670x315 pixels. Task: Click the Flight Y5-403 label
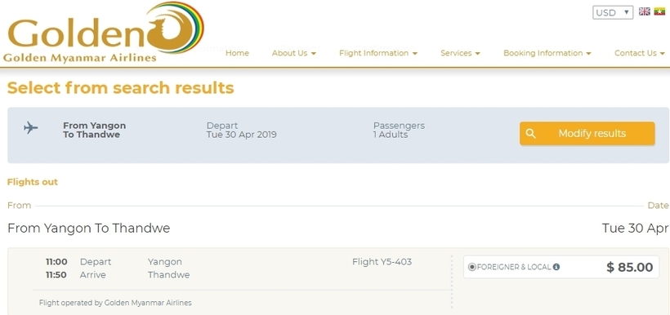(382, 262)
